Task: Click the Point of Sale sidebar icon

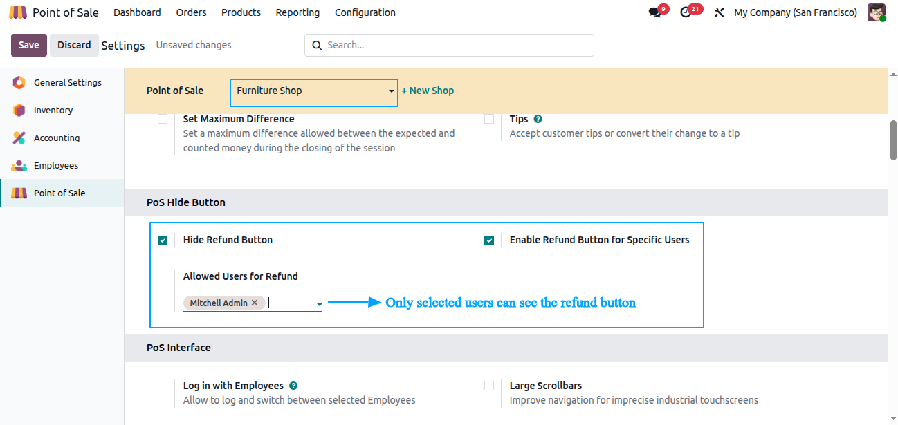Action: [19, 193]
